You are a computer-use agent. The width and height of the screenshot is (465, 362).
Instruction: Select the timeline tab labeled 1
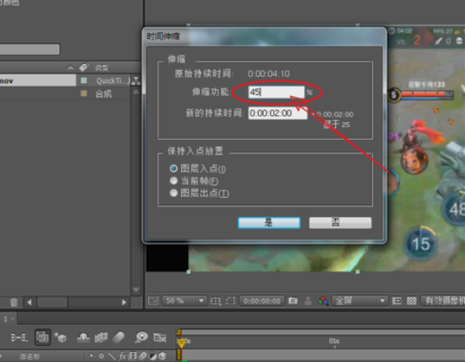tap(5, 319)
